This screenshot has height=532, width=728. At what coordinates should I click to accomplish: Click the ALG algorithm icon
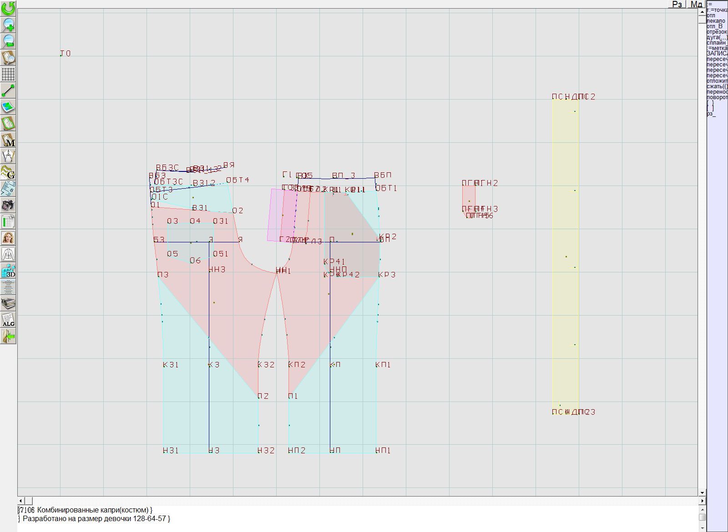point(8,320)
